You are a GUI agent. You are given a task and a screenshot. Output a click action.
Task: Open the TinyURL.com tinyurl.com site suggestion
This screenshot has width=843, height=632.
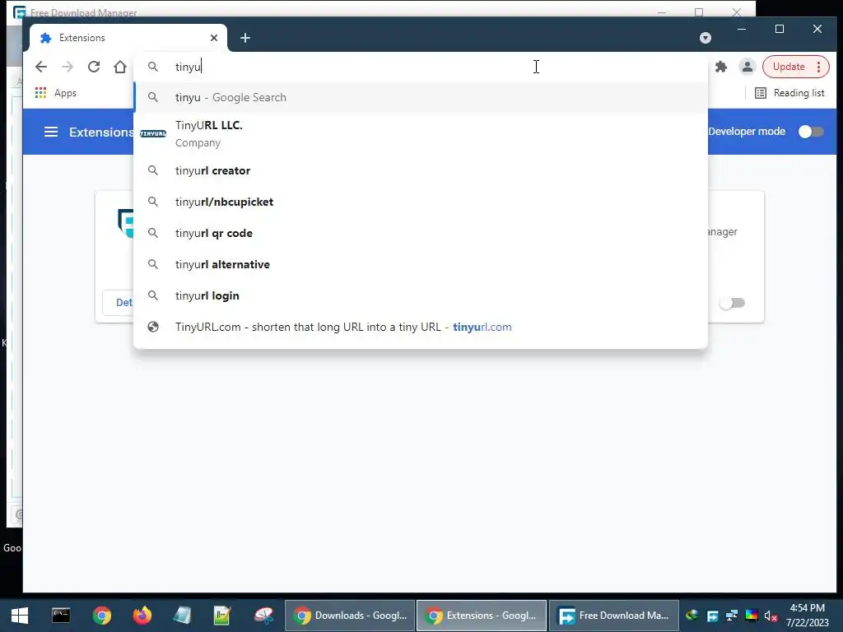click(421, 327)
